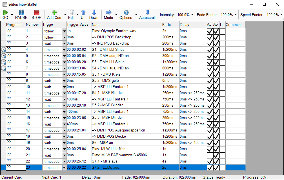Click the Autoscroll down-arrow icon

(147, 12)
